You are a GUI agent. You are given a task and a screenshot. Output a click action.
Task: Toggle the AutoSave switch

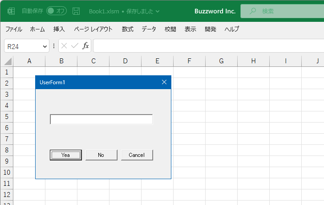57,11
